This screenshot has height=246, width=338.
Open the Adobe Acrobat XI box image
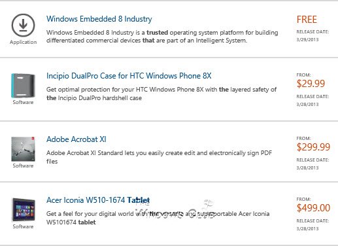click(23, 149)
